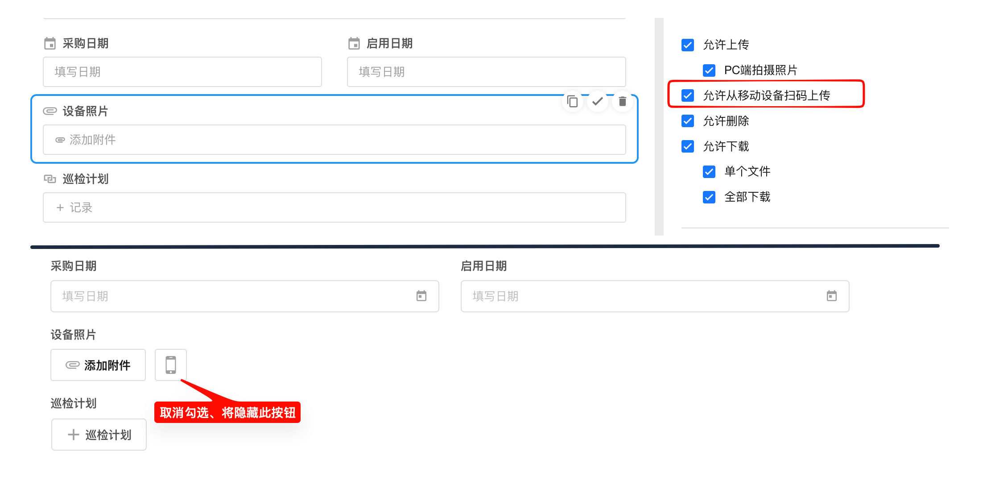Click the trash delete icon on 设备照片
The width and height of the screenshot is (991, 493).
point(623,102)
